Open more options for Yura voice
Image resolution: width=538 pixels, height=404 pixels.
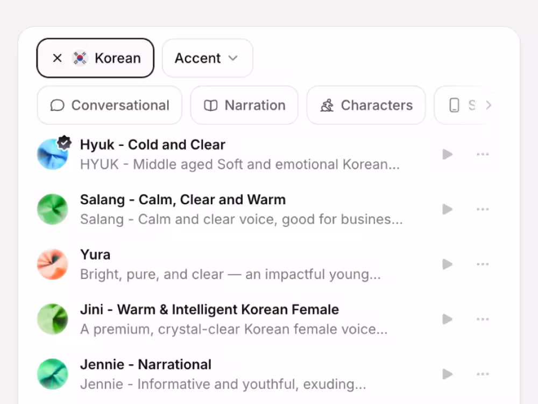[483, 264]
